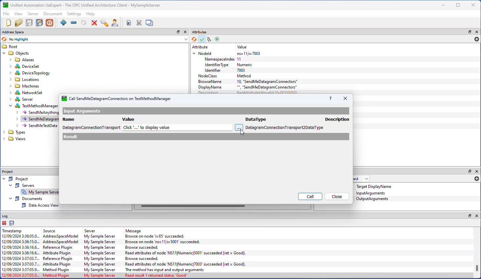Select the BrowseName attribute row
The image size is (481, 279).
click(335, 82)
